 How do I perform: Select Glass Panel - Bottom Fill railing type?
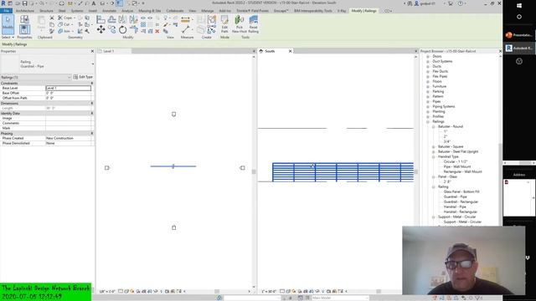point(461,191)
